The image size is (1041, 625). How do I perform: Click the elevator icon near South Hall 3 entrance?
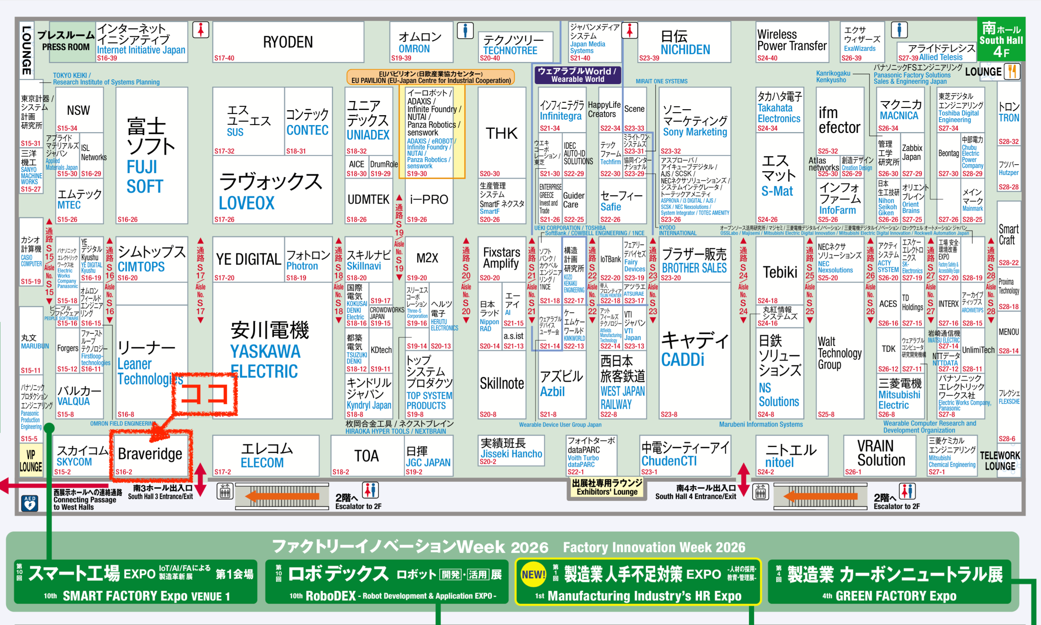pos(225,491)
